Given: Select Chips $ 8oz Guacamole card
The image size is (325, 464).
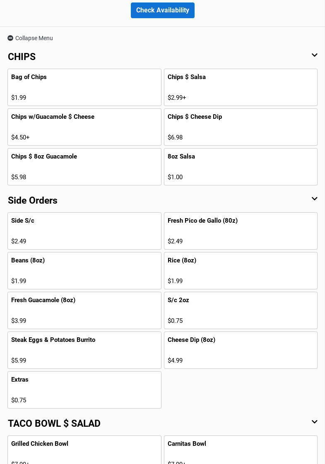Looking at the screenshot, I should 84,167.
